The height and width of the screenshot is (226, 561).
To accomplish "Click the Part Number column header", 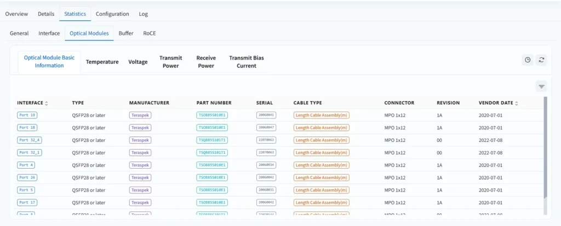I will click(x=214, y=103).
